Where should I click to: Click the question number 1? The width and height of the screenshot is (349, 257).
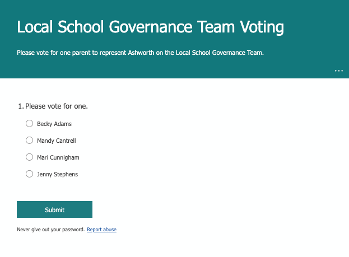pos(20,106)
